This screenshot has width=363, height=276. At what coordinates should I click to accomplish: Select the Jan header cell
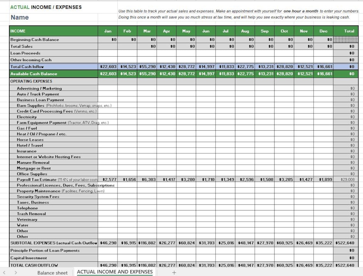pyautogui.click(x=108, y=31)
